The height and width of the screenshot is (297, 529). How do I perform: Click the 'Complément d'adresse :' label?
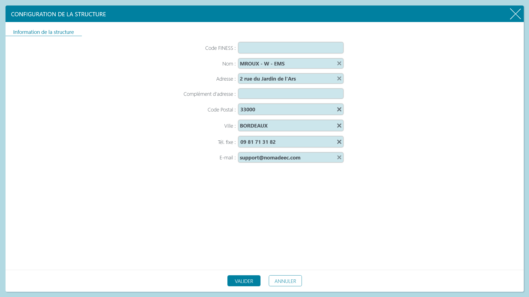(x=210, y=94)
